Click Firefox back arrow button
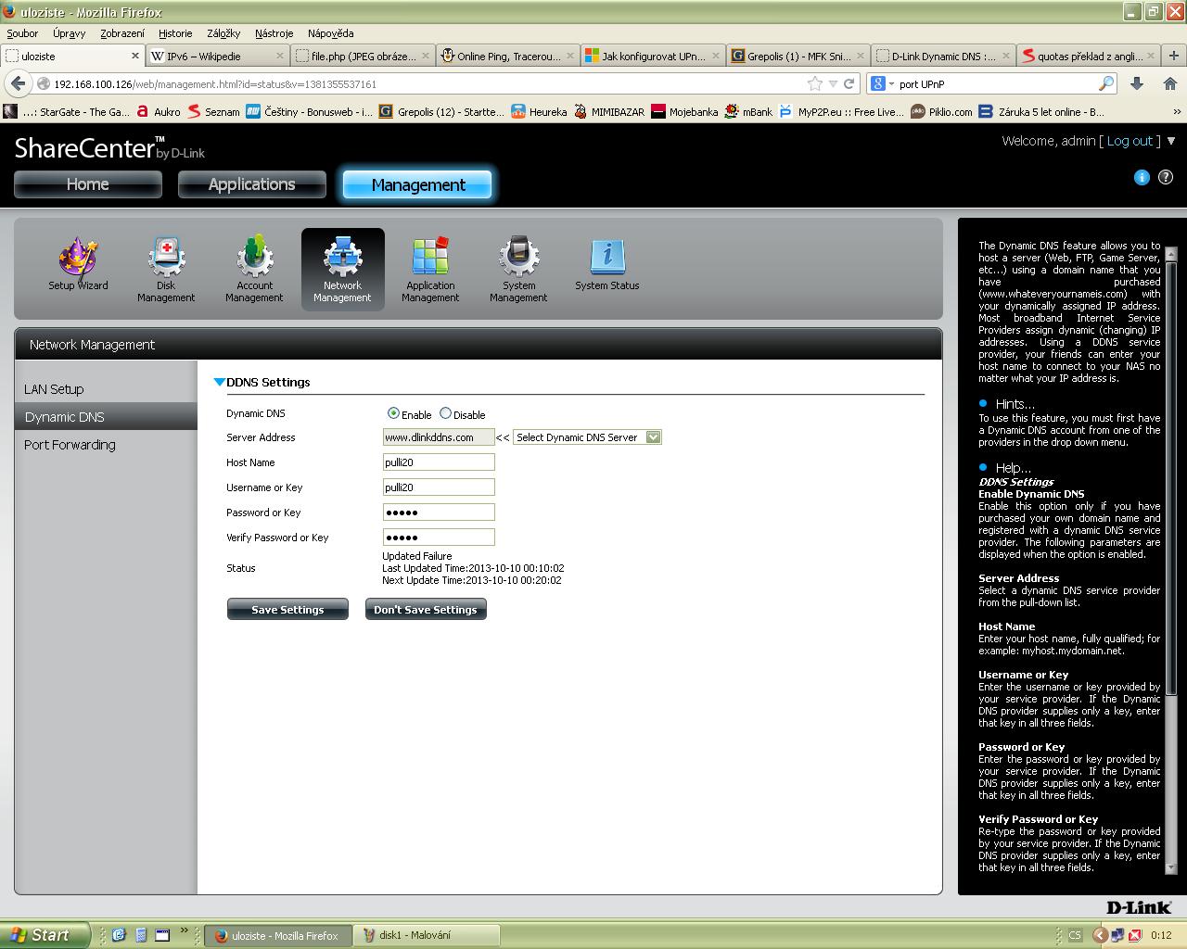Image resolution: width=1187 pixels, height=949 pixels. [17, 83]
